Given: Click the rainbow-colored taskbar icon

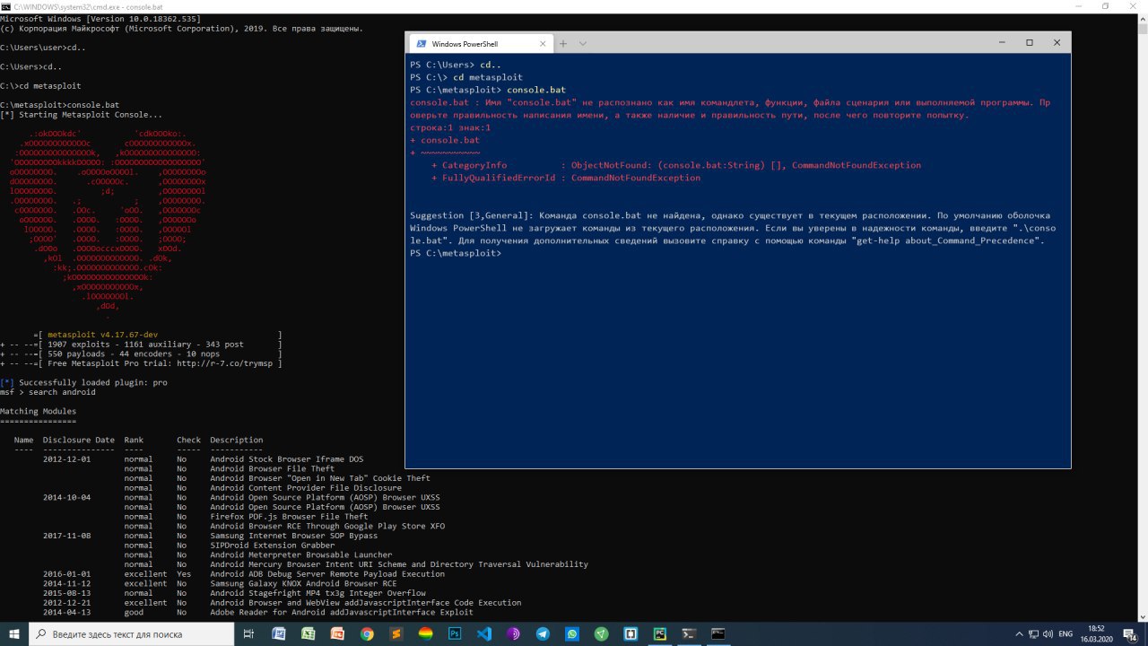Looking at the screenshot, I should click(425, 633).
